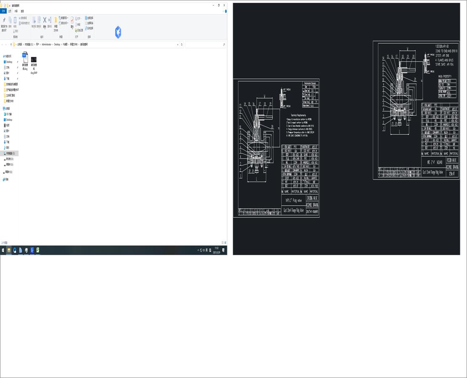Pin to Quick access in the ribbon
The height and width of the screenshot is (378, 467).
tap(4, 24)
